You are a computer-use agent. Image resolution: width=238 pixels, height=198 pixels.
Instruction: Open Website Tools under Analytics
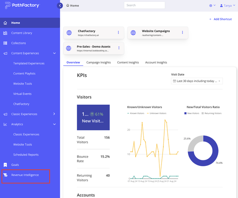[x=23, y=144]
